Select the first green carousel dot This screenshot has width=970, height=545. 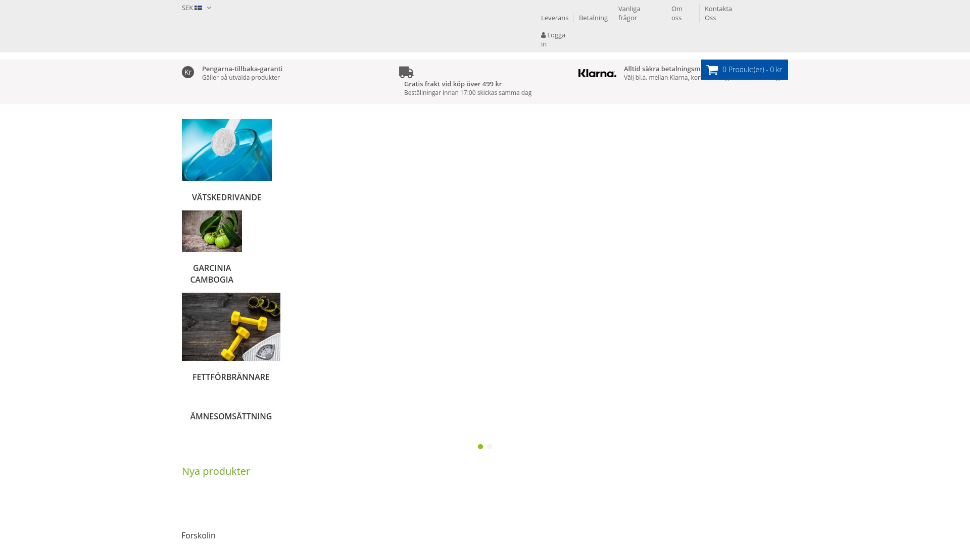pyautogui.click(x=480, y=447)
